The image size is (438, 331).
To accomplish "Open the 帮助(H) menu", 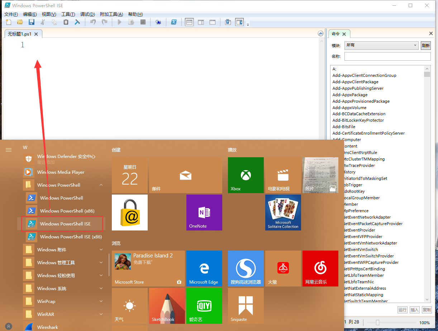I will pos(135,14).
